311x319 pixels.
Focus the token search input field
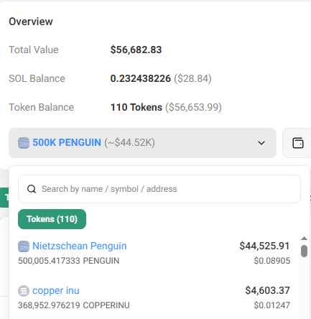(159, 189)
